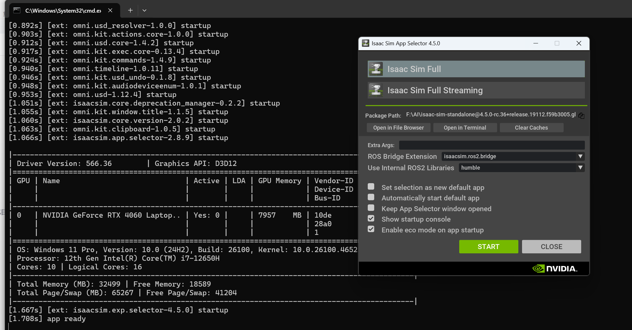Image resolution: width=632 pixels, height=330 pixels.
Task: Uncheck Show startup console
Action: tap(371, 218)
